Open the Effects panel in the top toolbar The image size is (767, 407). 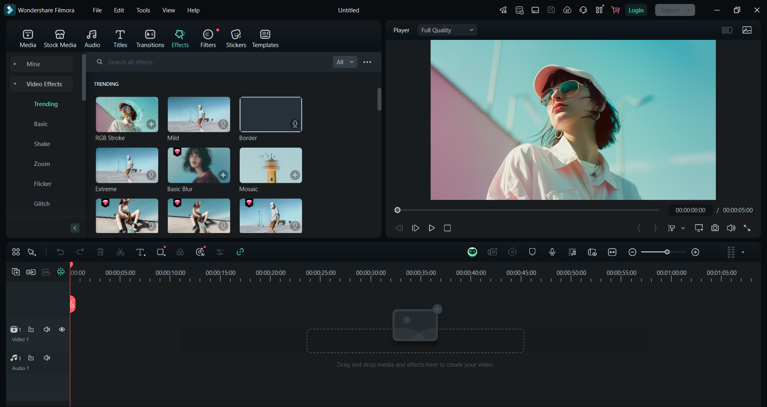tap(180, 38)
